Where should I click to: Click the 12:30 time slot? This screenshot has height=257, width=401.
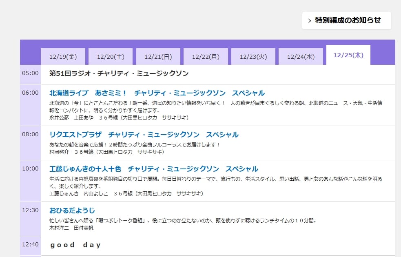click(29, 210)
